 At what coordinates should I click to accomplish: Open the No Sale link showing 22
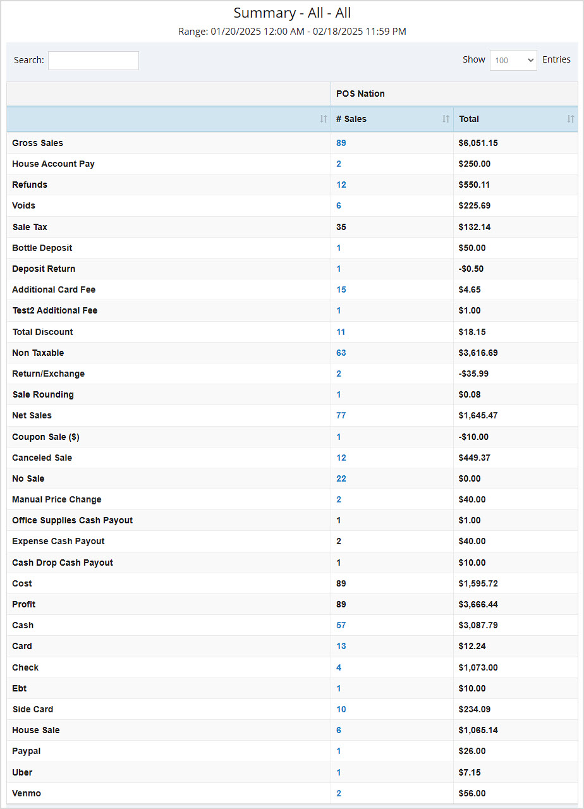pos(341,478)
